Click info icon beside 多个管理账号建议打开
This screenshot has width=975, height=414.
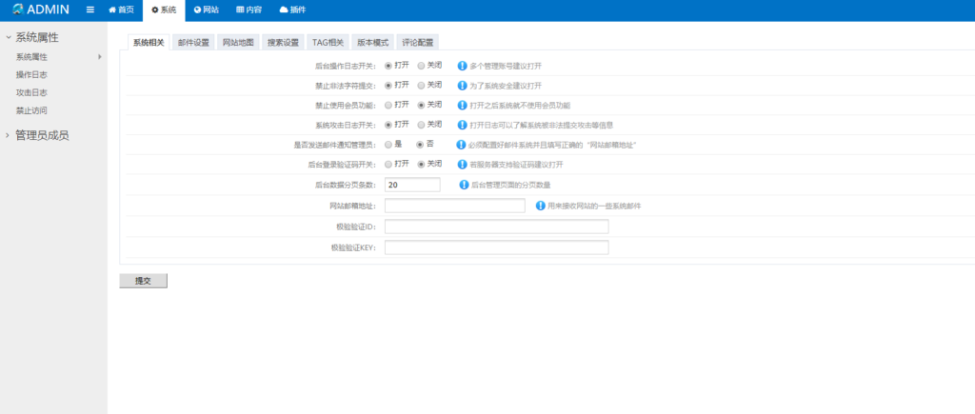(x=462, y=66)
